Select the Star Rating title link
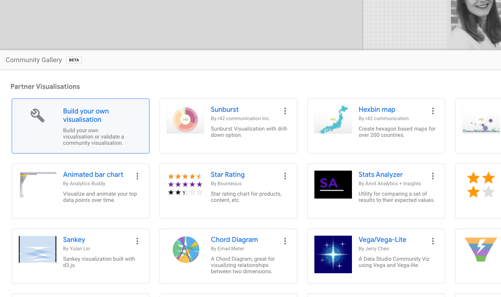This screenshot has height=297, width=501. [228, 175]
